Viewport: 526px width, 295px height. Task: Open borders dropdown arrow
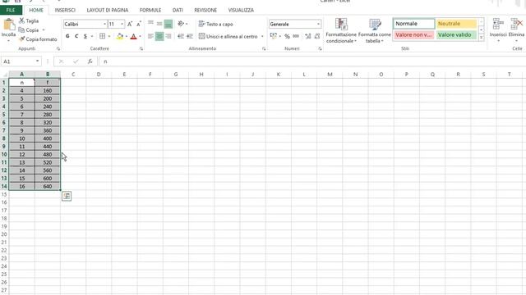(109, 36)
